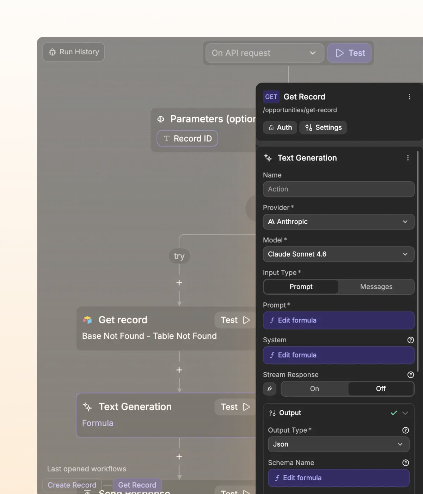
Task: Click the text type icon in Record ID
Action: pos(167,138)
